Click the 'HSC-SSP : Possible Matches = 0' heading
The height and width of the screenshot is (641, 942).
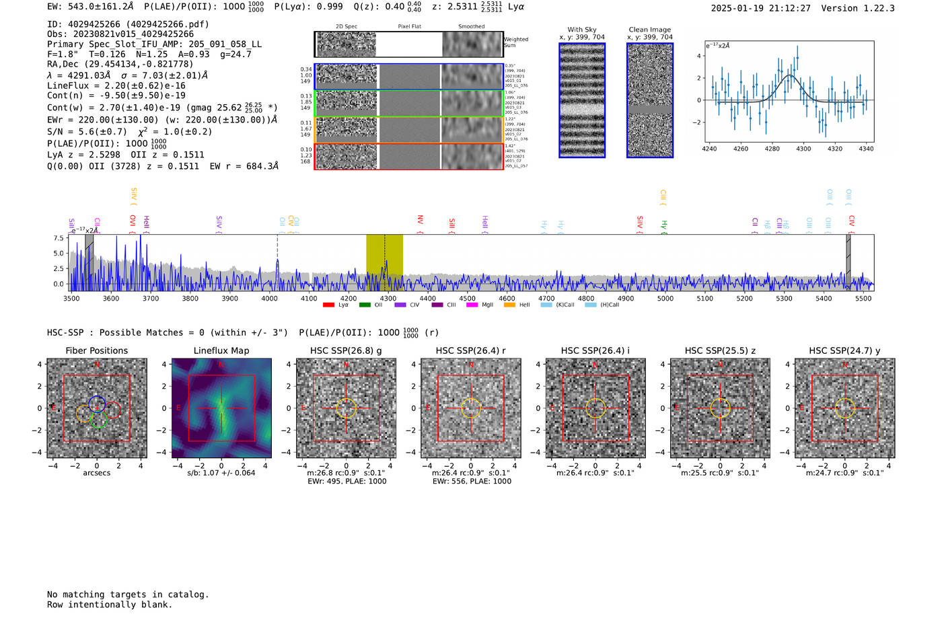click(x=126, y=333)
